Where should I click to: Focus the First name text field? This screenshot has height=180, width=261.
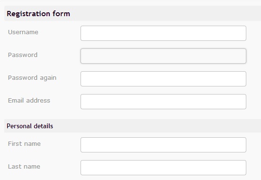[163, 145]
